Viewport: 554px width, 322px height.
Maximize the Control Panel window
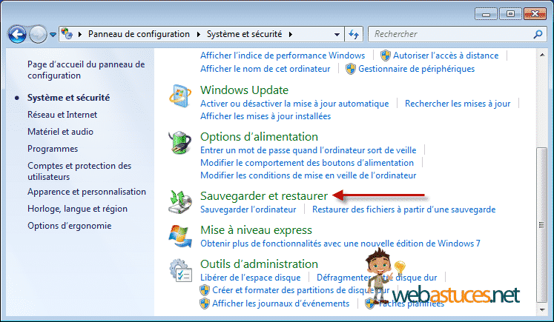pos(510,14)
